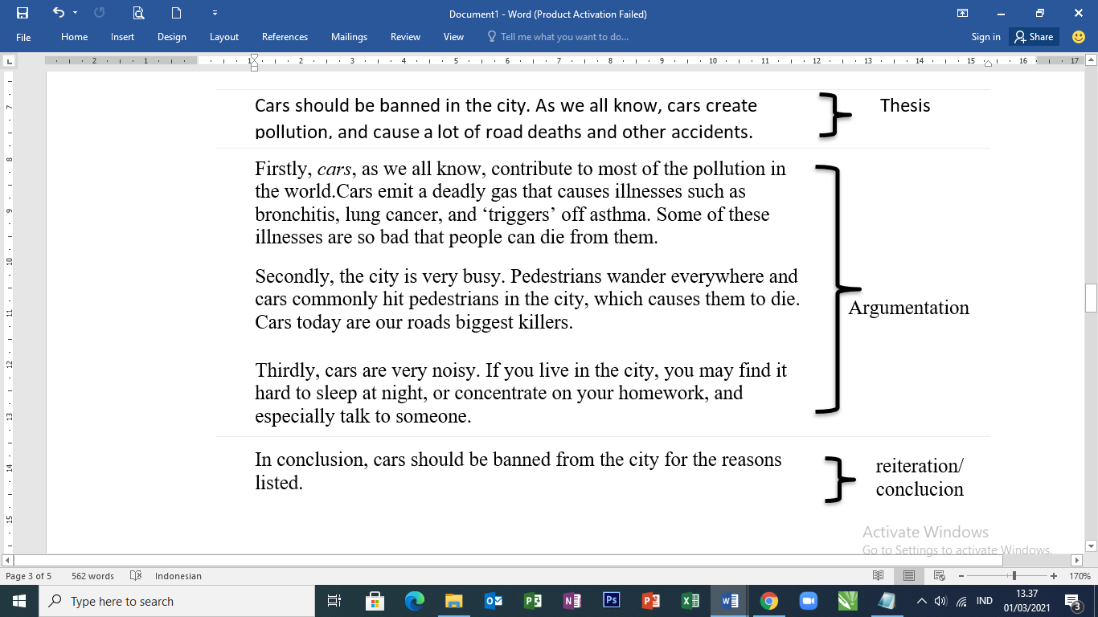
Task: Change the language via 'Indonesian' in the status bar
Action: tap(178, 576)
